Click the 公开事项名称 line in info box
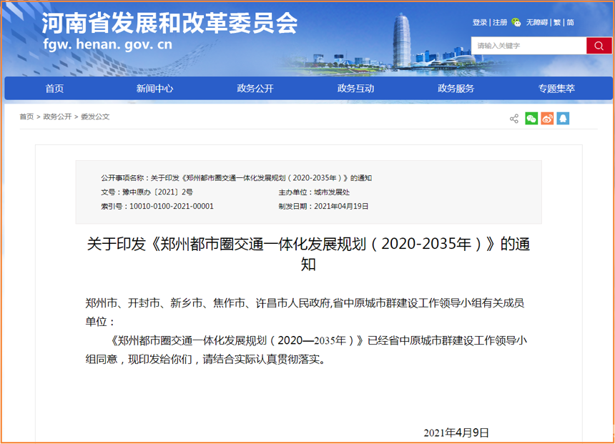The width and height of the screenshot is (615, 444). 236,178
